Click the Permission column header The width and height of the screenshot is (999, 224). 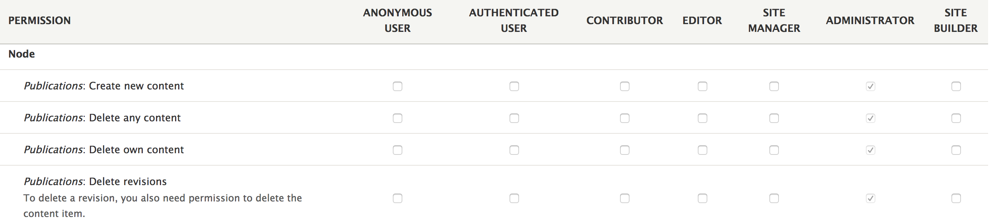[39, 21]
